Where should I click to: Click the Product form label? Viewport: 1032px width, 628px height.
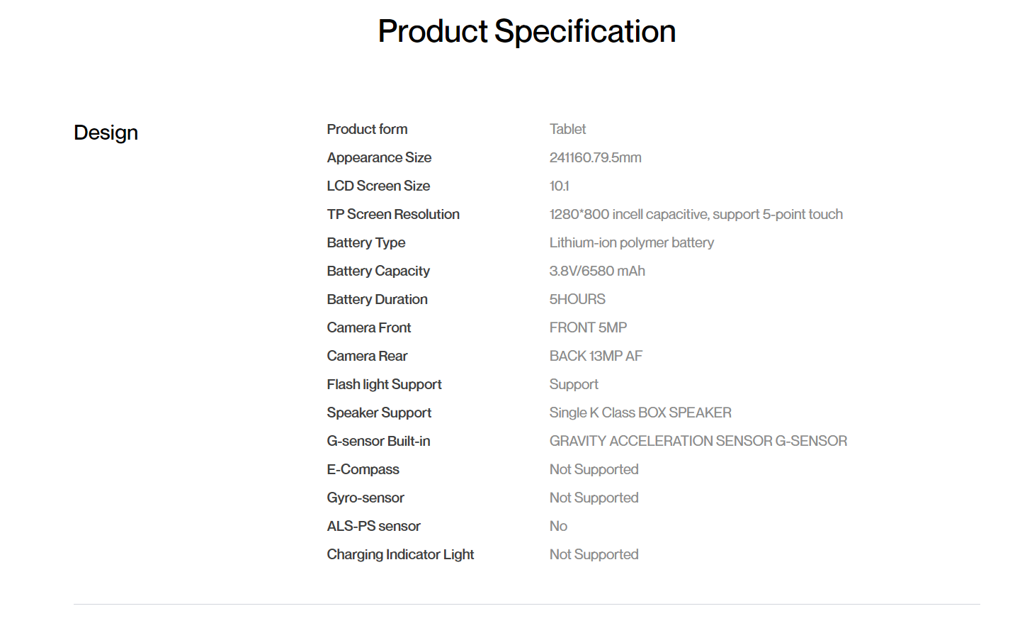[367, 129]
